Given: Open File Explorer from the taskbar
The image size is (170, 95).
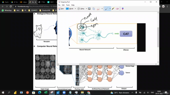Looking at the screenshot, I should (82, 93).
